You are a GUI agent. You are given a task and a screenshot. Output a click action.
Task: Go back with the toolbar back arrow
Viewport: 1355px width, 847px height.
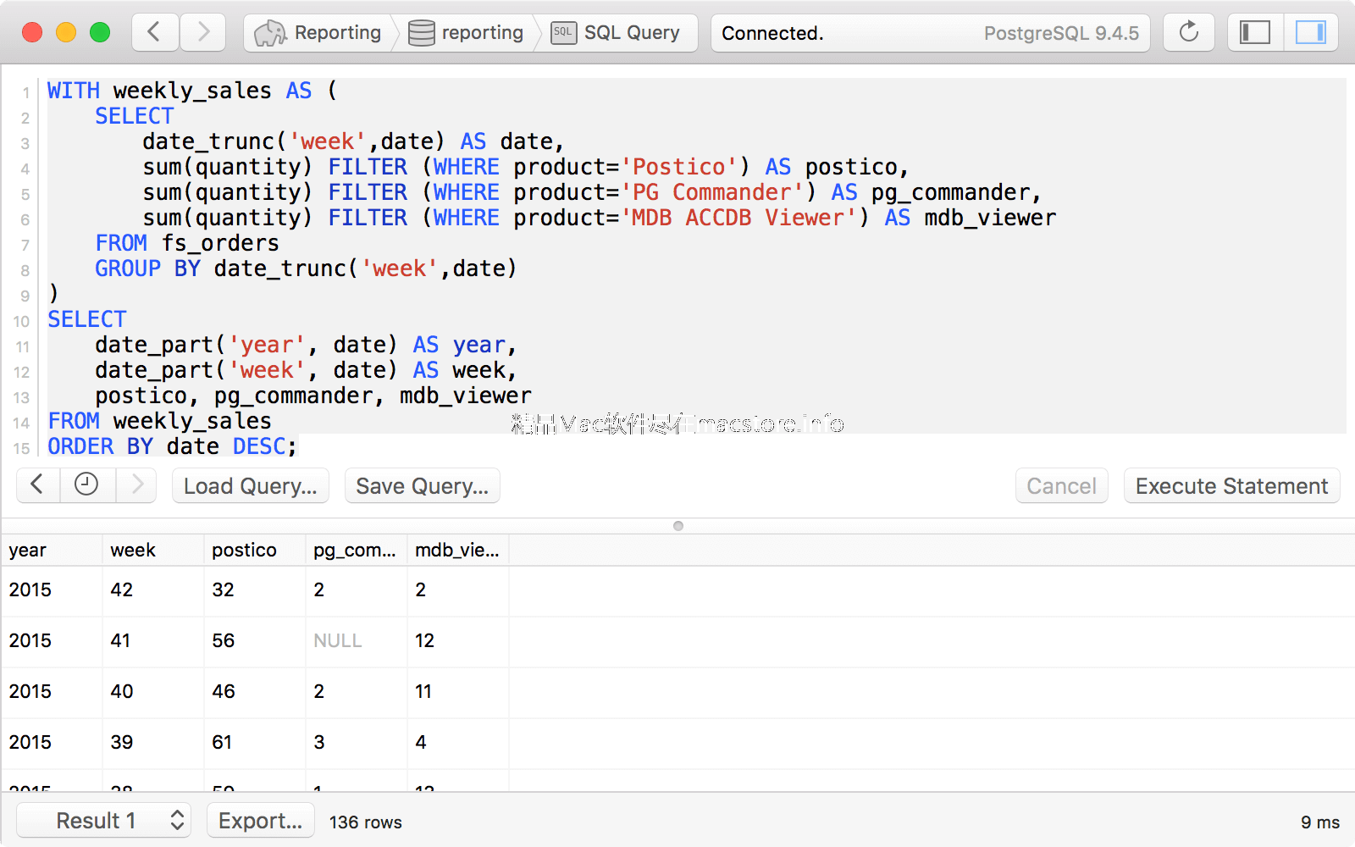pos(155,32)
